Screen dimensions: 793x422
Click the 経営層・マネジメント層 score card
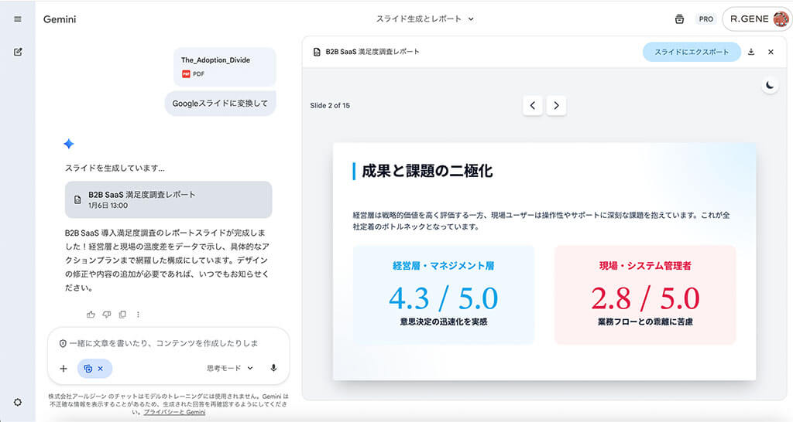coord(444,294)
